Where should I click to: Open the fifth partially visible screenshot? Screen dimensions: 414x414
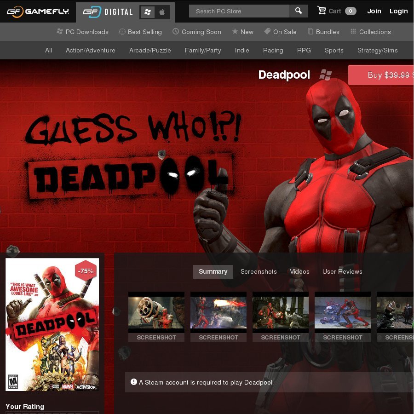click(395, 316)
